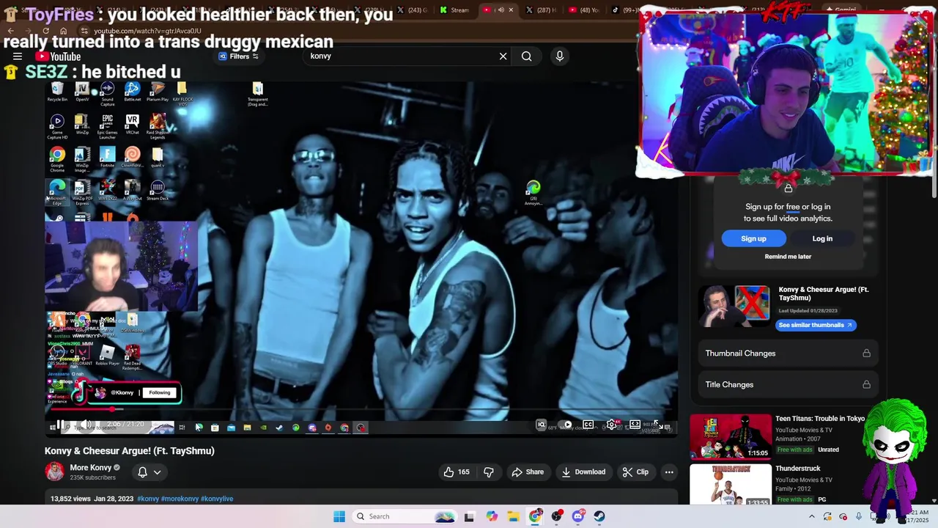Image resolution: width=938 pixels, height=528 pixels.
Task: Close the currently playing YouTube tab
Action: (x=511, y=10)
